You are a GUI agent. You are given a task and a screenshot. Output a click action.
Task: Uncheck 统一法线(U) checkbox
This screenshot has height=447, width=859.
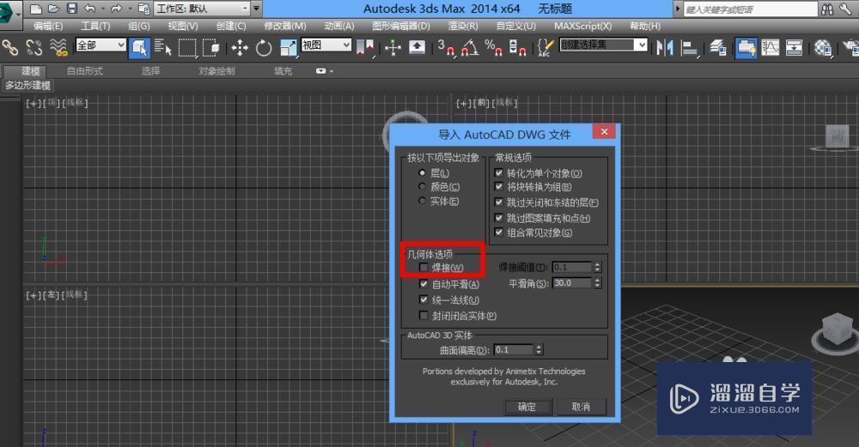point(423,299)
